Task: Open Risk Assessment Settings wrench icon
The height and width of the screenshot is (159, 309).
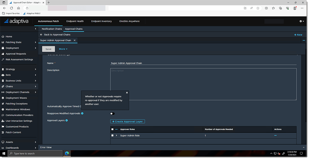Action: (3, 59)
